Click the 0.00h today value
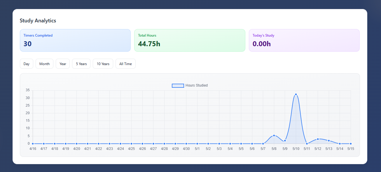Viewport: 381px width, 172px height. point(262,44)
